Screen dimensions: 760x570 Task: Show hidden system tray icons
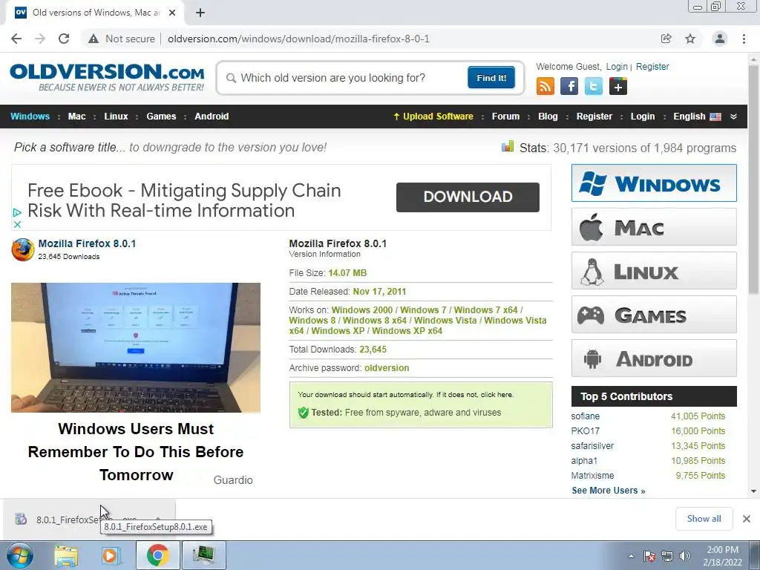[x=631, y=556]
